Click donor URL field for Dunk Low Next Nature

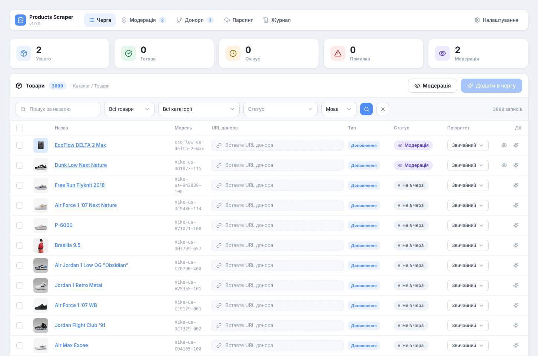pyautogui.click(x=278, y=165)
